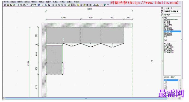The width and height of the screenshot is (189, 102).
Task: Select 消毒柜 in the cabinet list
Action: tap(166, 26)
